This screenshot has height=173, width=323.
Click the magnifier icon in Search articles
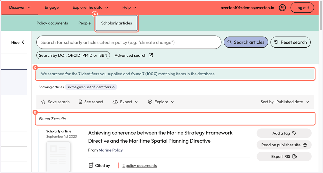pos(230,42)
